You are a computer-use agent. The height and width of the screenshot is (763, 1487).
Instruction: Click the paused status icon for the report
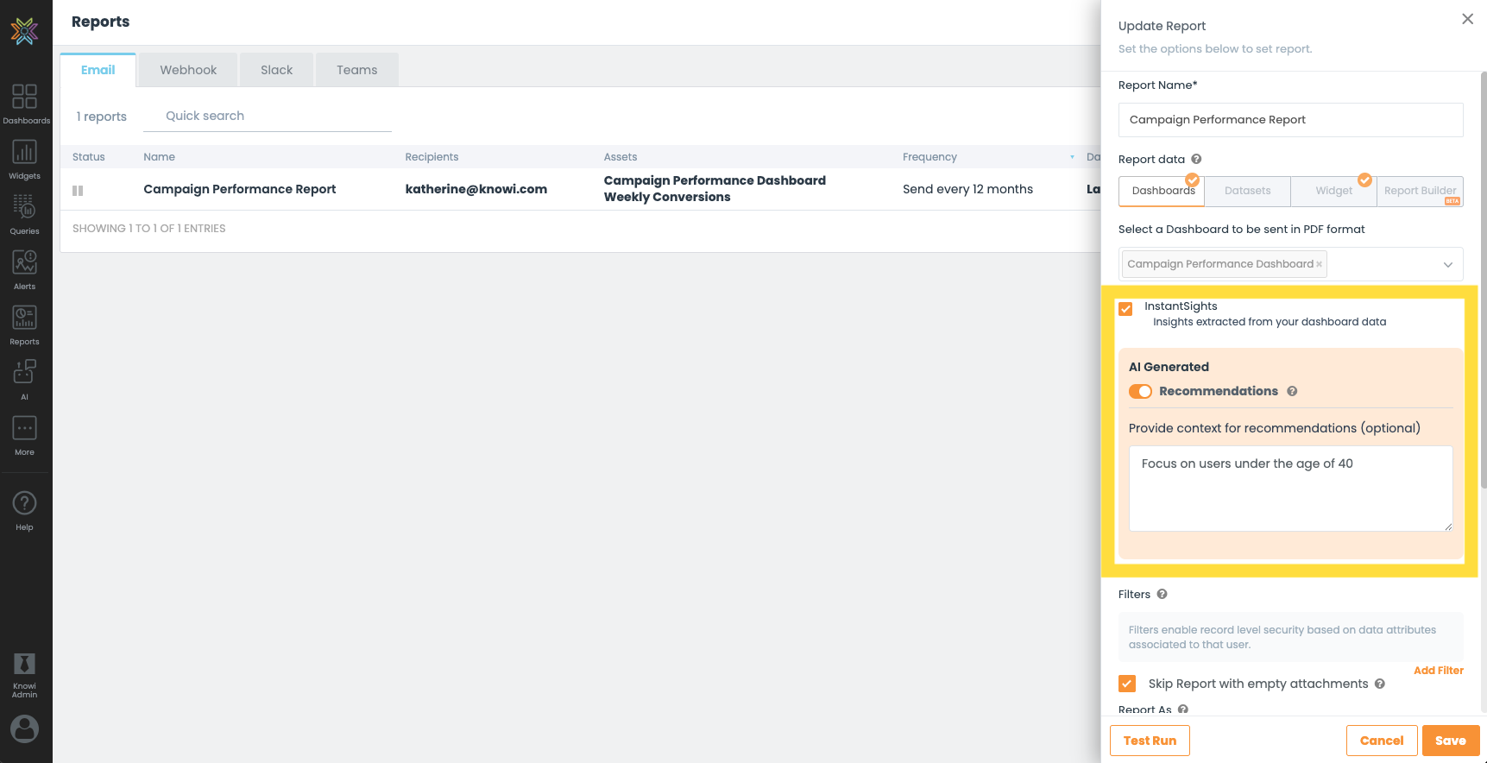click(x=78, y=191)
